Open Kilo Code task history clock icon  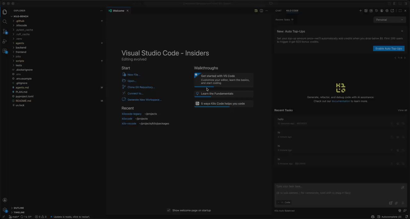click(376, 11)
